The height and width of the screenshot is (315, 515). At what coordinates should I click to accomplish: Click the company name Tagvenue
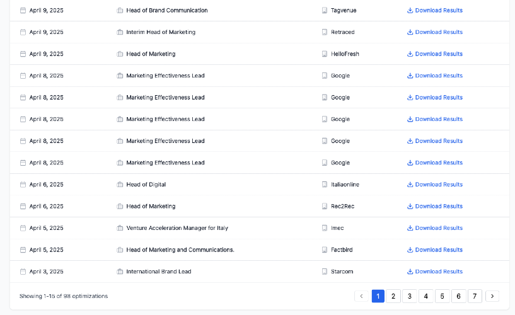coord(344,11)
